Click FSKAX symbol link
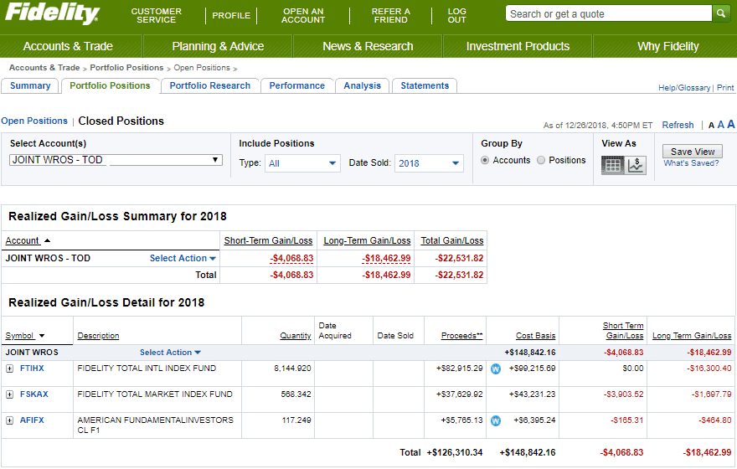 [x=33, y=394]
